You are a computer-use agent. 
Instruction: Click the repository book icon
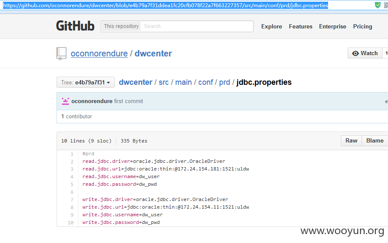click(61, 53)
